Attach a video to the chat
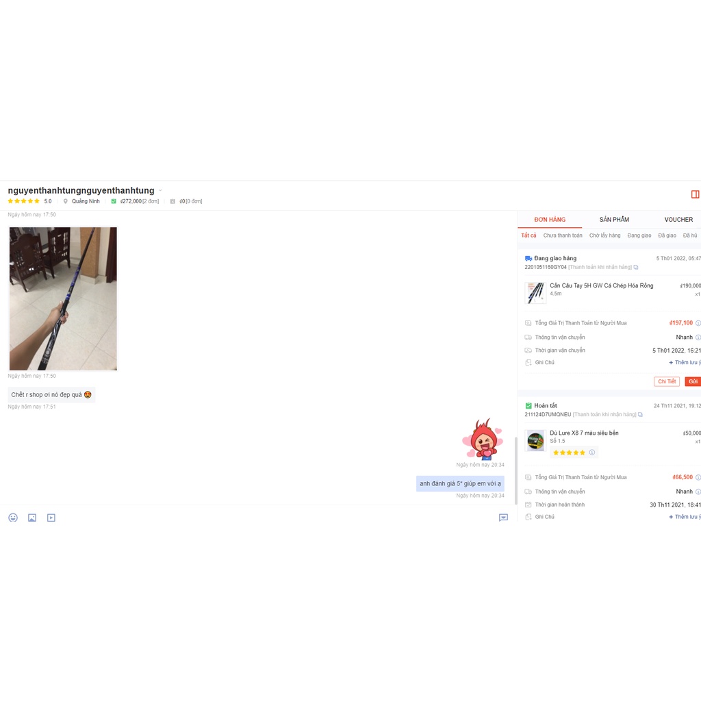 [51, 518]
